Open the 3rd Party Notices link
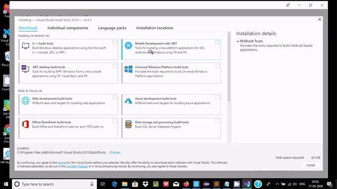 pos(77,166)
